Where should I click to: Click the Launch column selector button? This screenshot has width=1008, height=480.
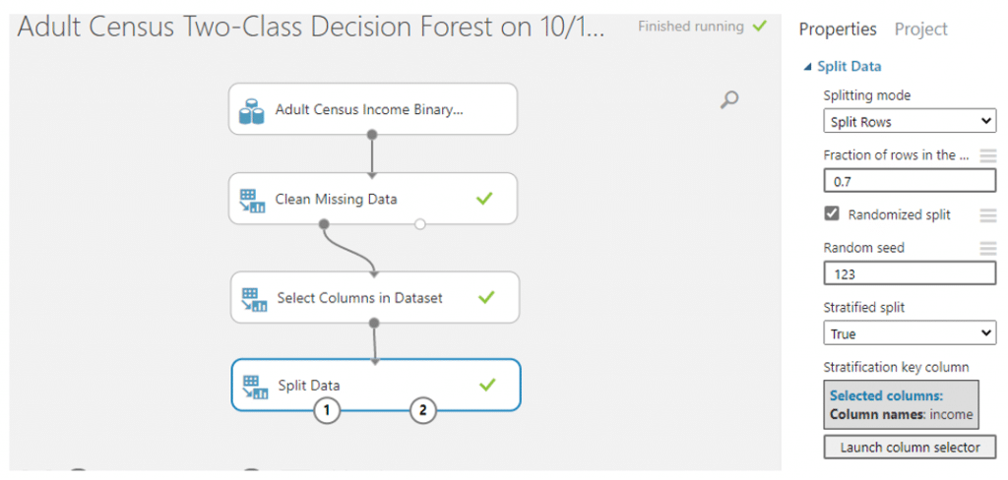pos(910,448)
